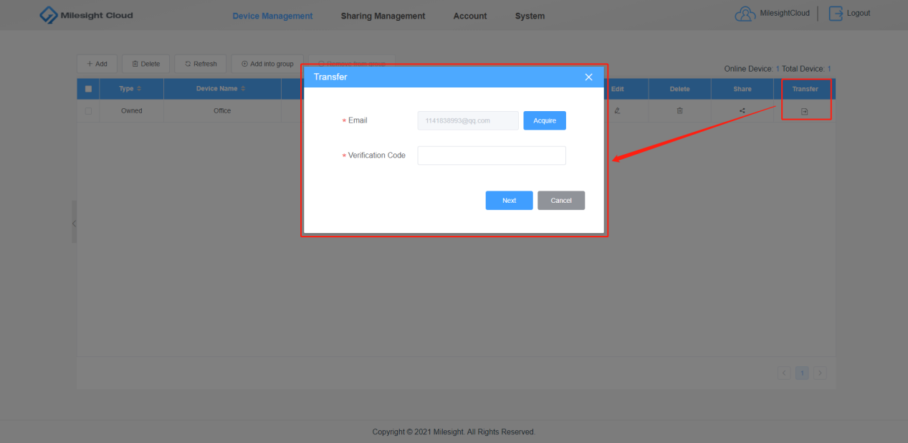This screenshot has width=908, height=443.
Task: Click the Logout icon
Action: point(836,14)
